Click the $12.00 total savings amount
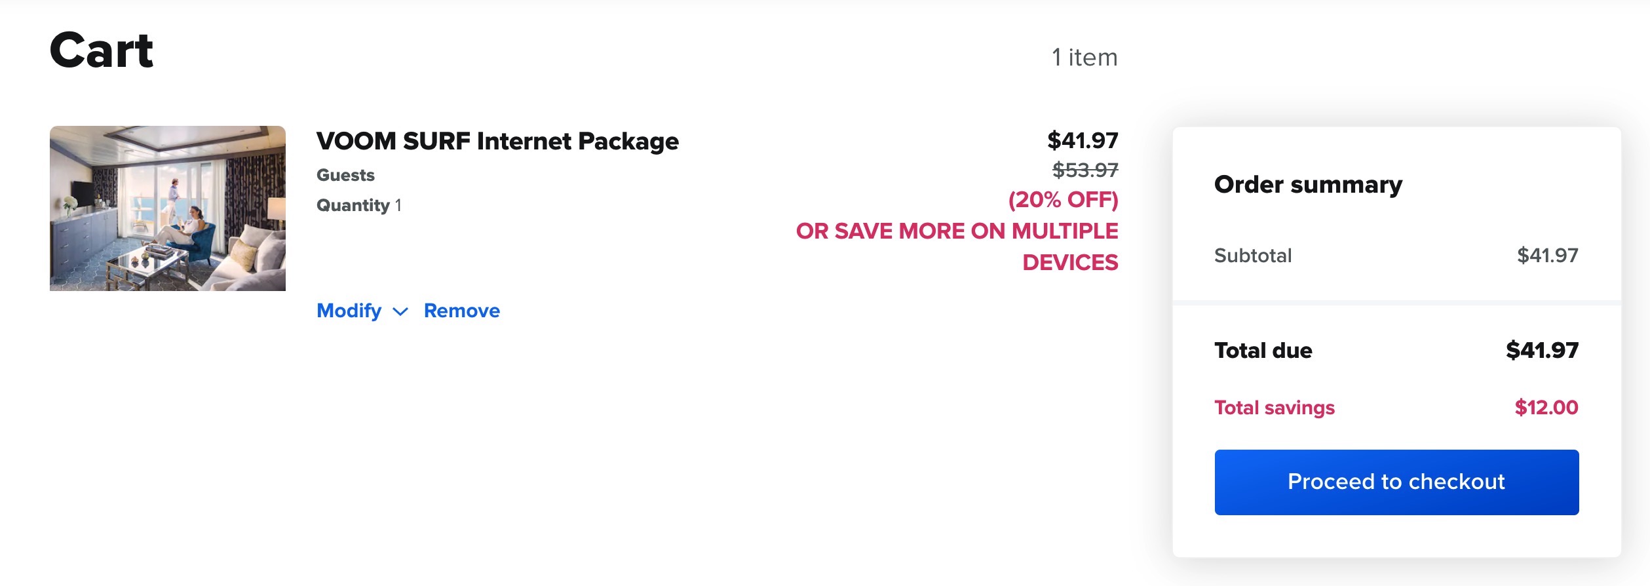 (x=1546, y=408)
